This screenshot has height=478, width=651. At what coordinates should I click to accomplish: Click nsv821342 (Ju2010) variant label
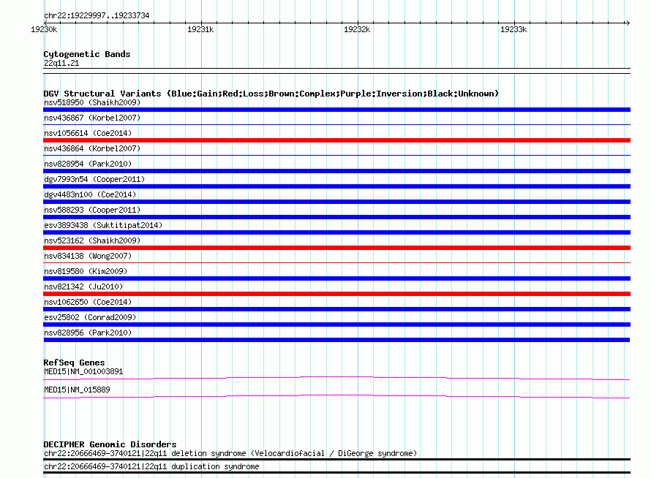(x=83, y=287)
